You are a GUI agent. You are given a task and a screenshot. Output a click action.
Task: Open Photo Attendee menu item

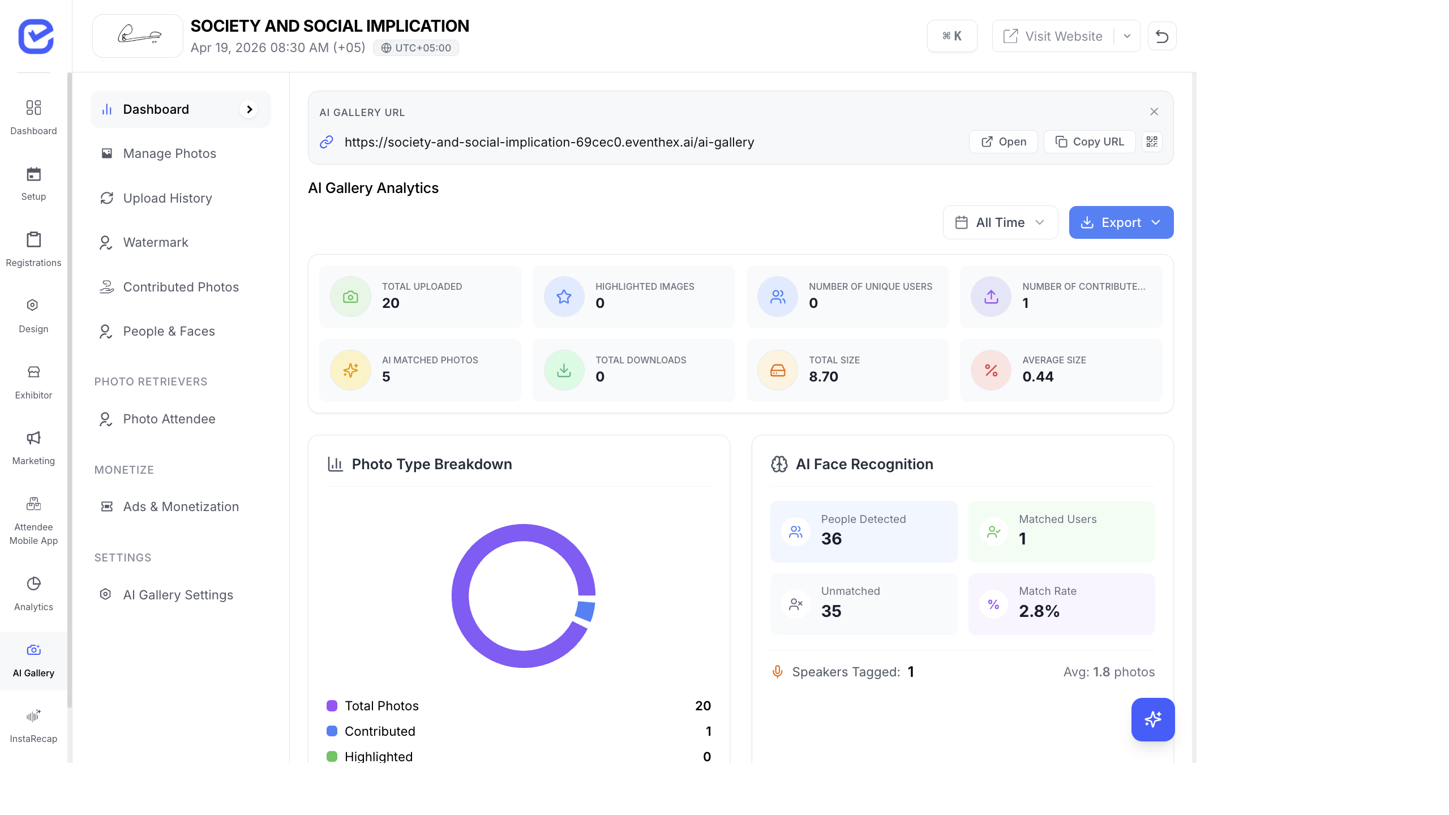tap(181, 419)
